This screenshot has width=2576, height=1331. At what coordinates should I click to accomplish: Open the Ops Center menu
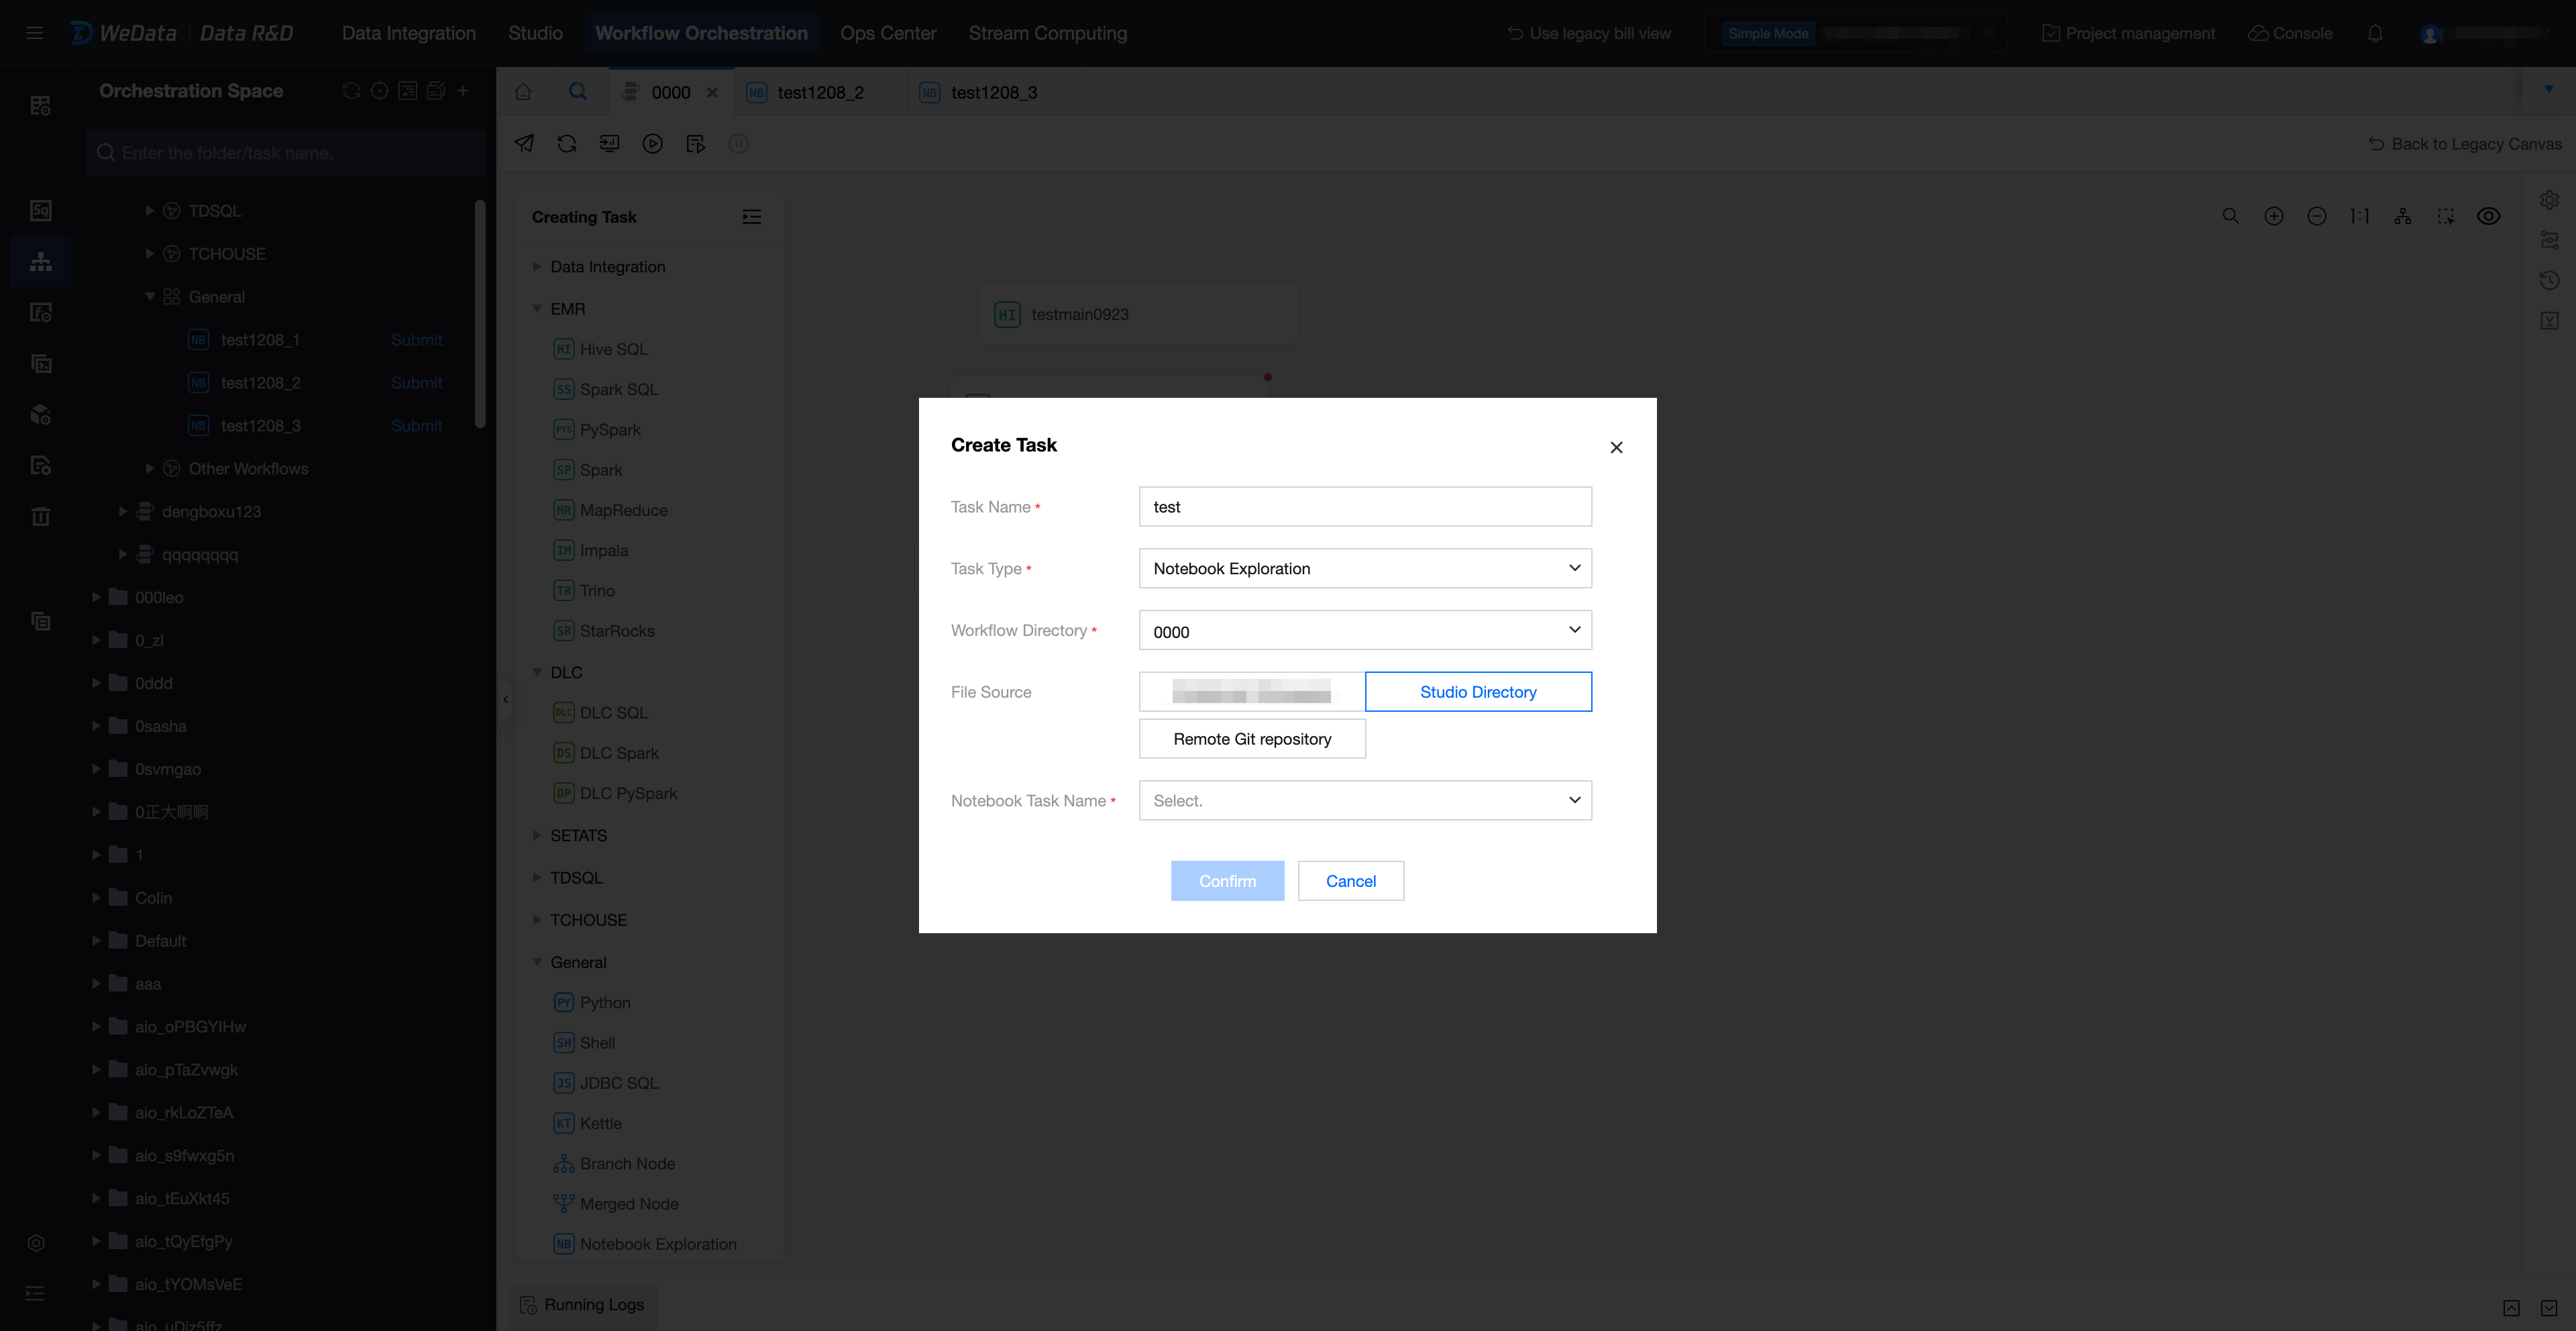coord(887,33)
